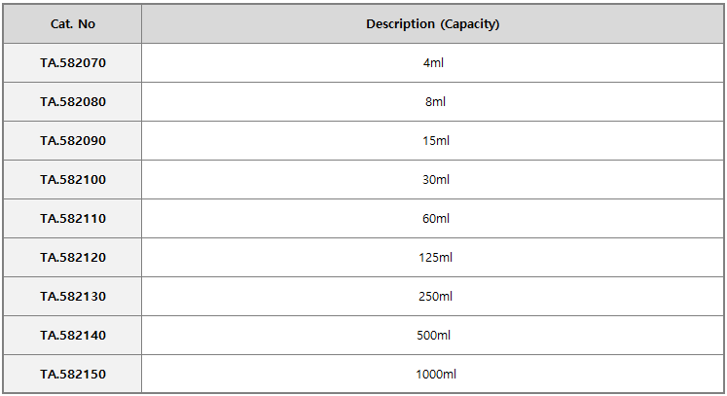Select catalog number TA.582130
This screenshot has height=396, width=727.
[73, 297]
